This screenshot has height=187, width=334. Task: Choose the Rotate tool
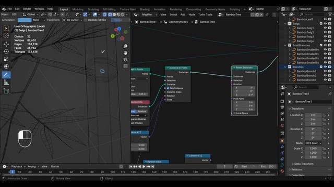click(x=6, y=51)
